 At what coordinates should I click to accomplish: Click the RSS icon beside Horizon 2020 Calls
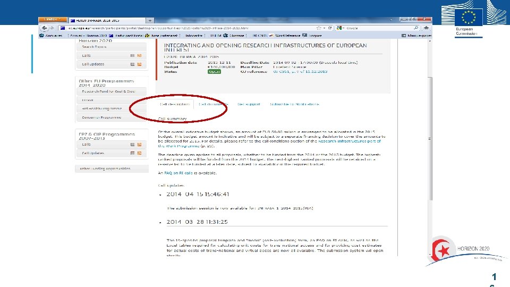point(139,56)
